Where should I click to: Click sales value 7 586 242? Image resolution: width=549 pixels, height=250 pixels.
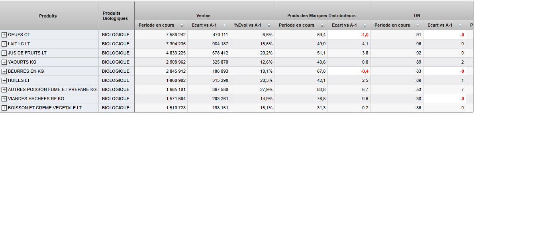[176, 35]
